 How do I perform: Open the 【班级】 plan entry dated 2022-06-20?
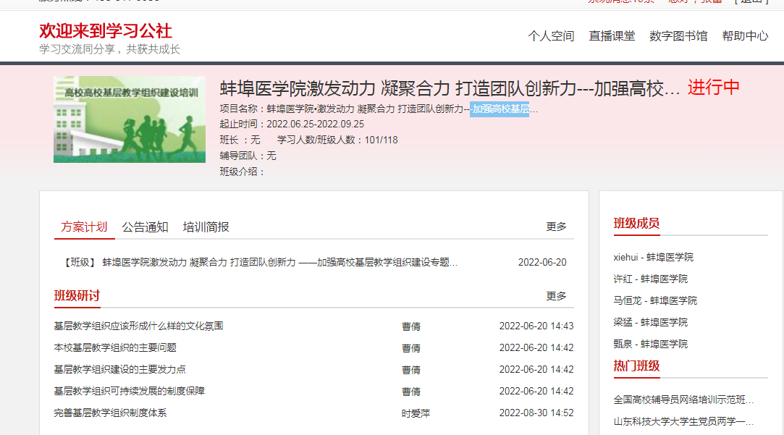coord(261,262)
